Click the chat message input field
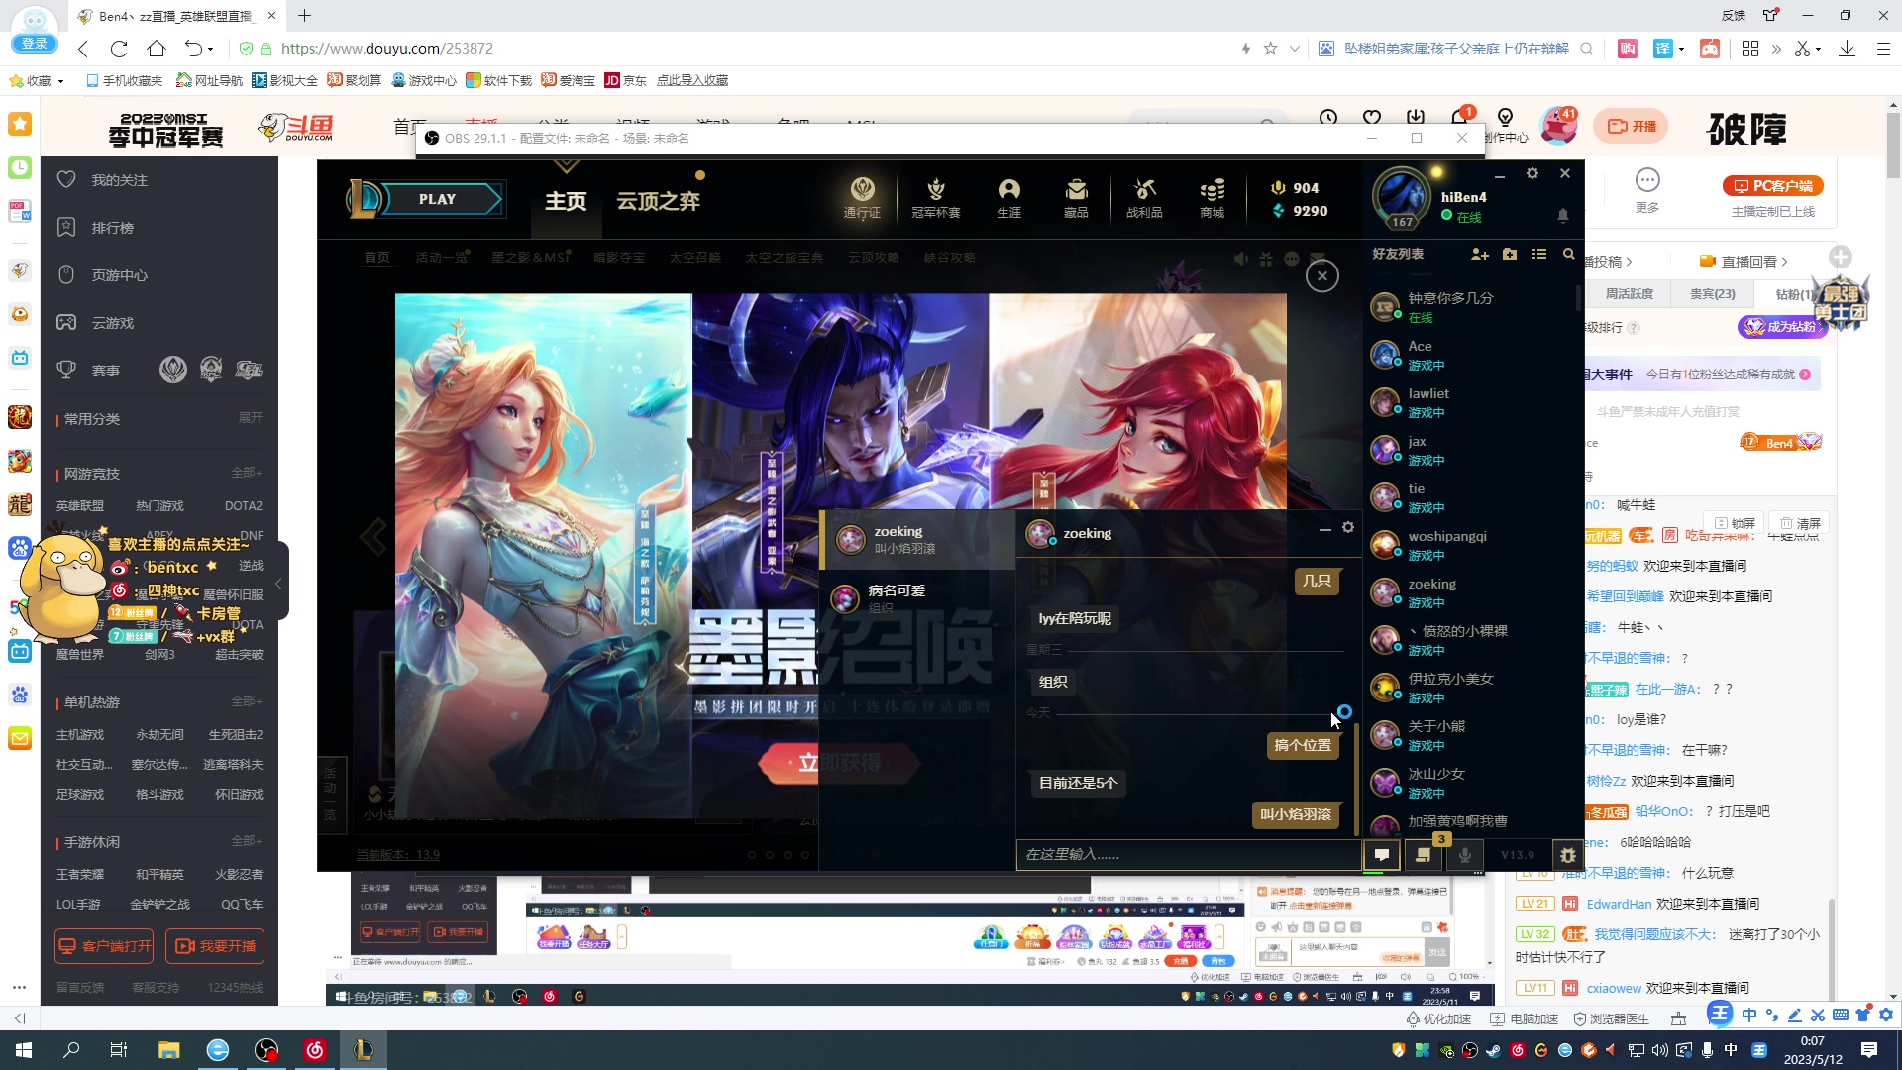The image size is (1902, 1070). (1188, 854)
